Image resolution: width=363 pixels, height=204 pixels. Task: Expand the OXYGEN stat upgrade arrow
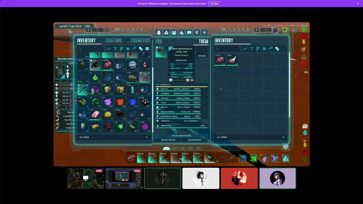click(x=204, y=98)
